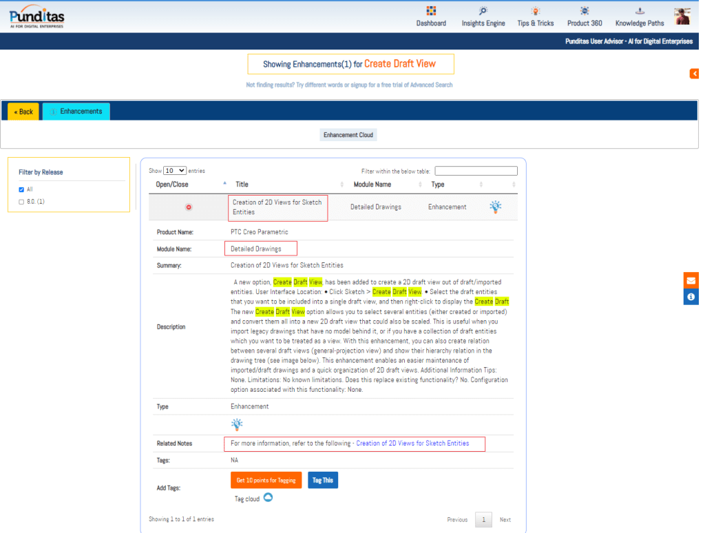Collapse row with red minus icon
The height and width of the screenshot is (533, 705).
[189, 207]
